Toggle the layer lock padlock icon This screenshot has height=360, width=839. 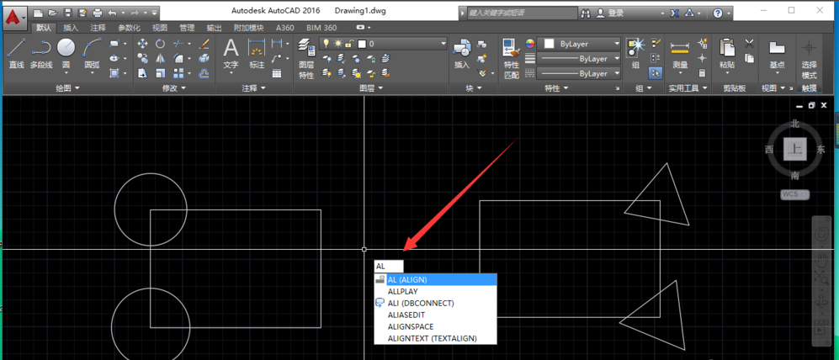348,44
